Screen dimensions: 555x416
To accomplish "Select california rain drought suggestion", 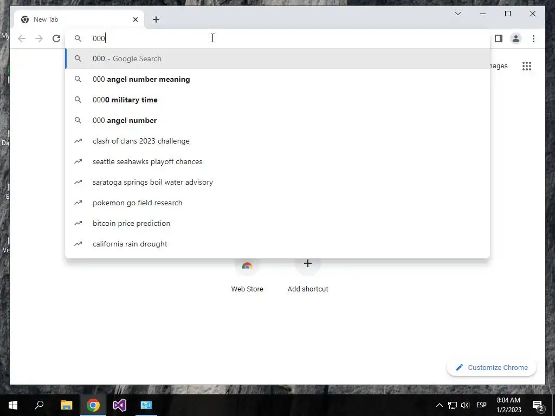I will (x=278, y=244).
